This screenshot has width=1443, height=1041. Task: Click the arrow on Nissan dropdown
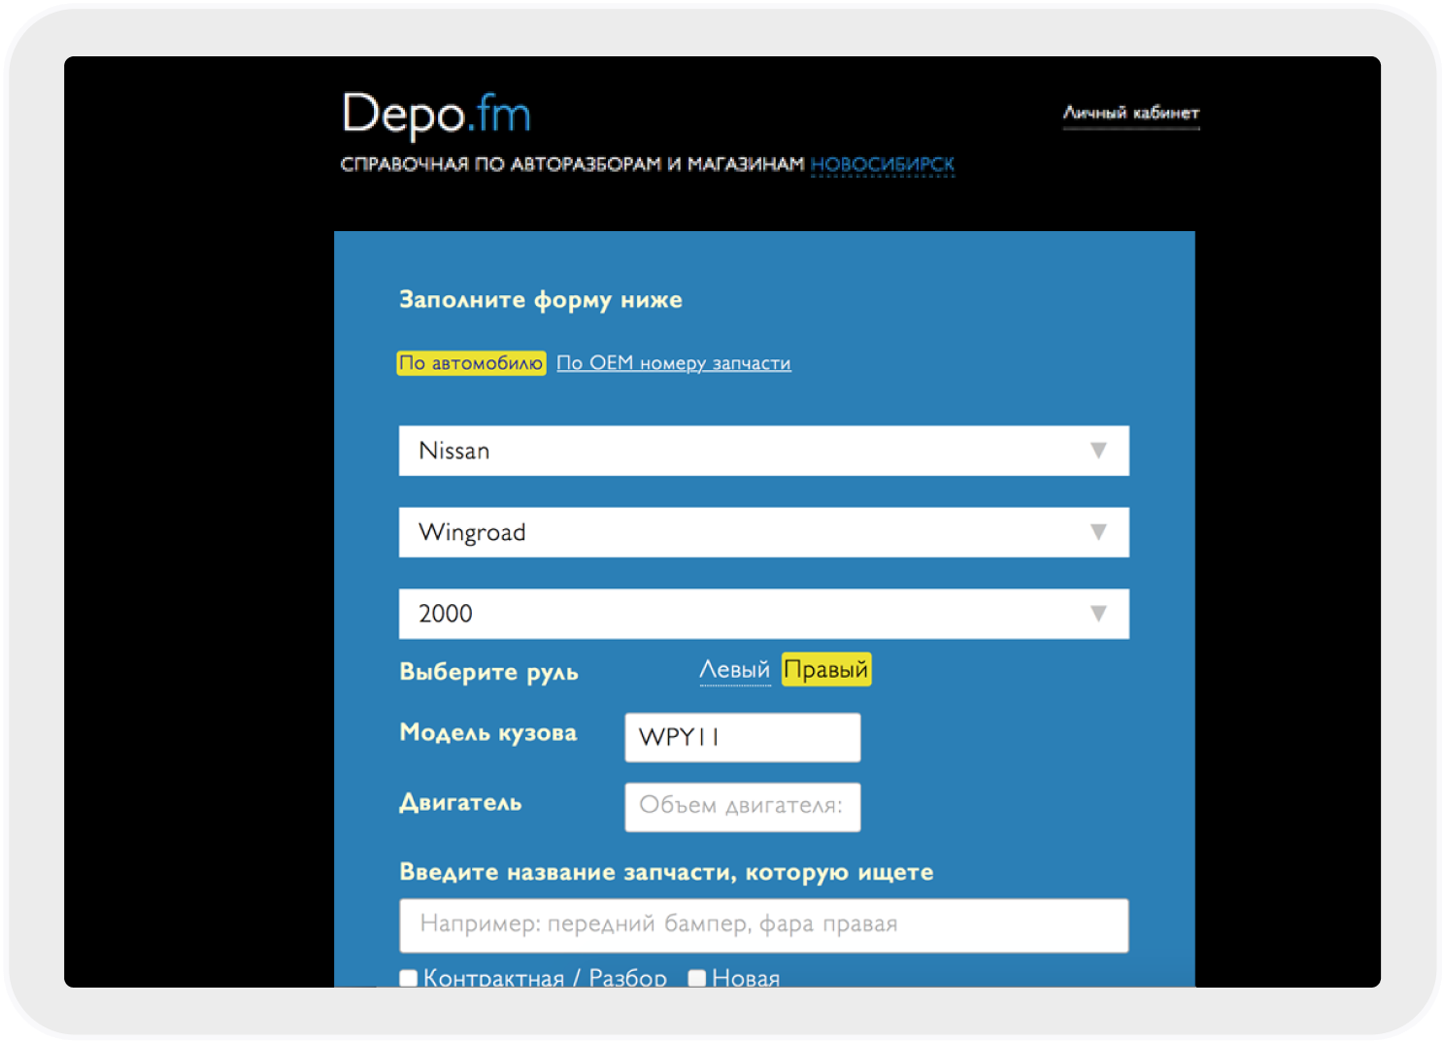tap(1098, 451)
